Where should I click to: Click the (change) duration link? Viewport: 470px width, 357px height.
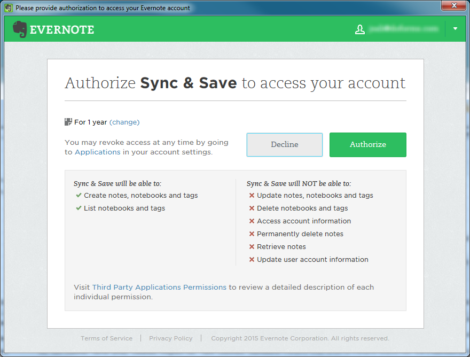124,122
